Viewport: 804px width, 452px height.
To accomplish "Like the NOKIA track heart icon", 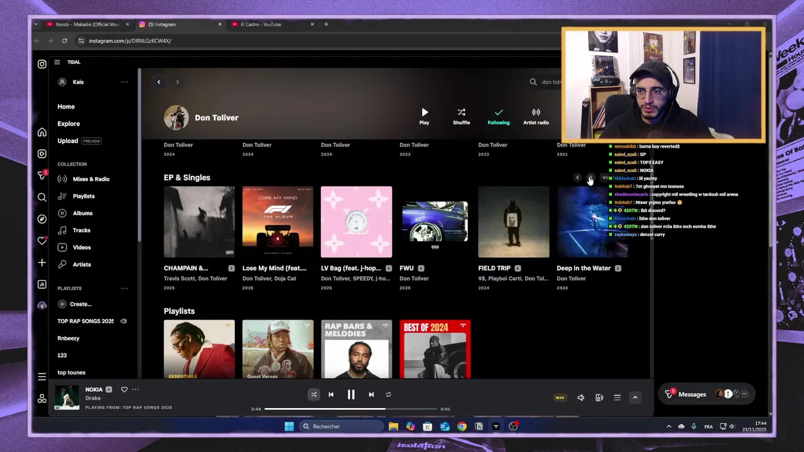I will tap(124, 390).
